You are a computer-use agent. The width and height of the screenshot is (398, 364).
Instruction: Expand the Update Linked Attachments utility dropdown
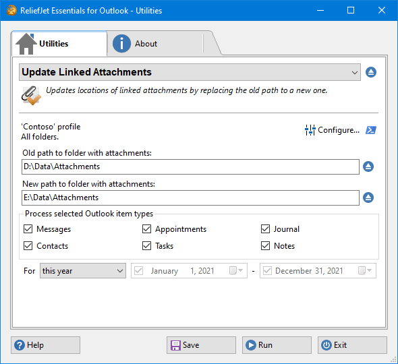point(190,72)
